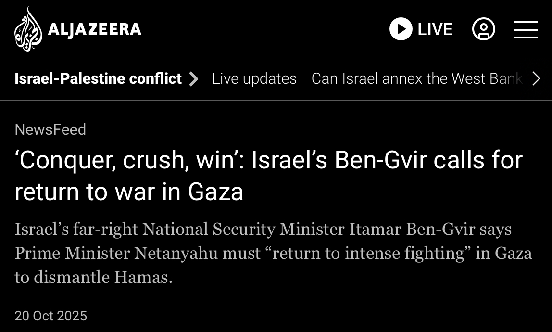This screenshot has width=552, height=332.
Task: Click 'Israel's Ben-Gvir calls for' in headline
Action: tap(387, 160)
